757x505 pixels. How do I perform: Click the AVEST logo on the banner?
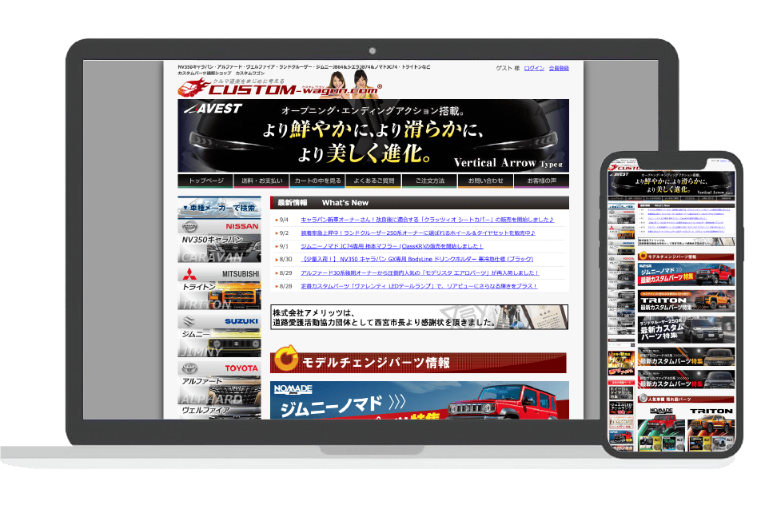tap(212, 109)
